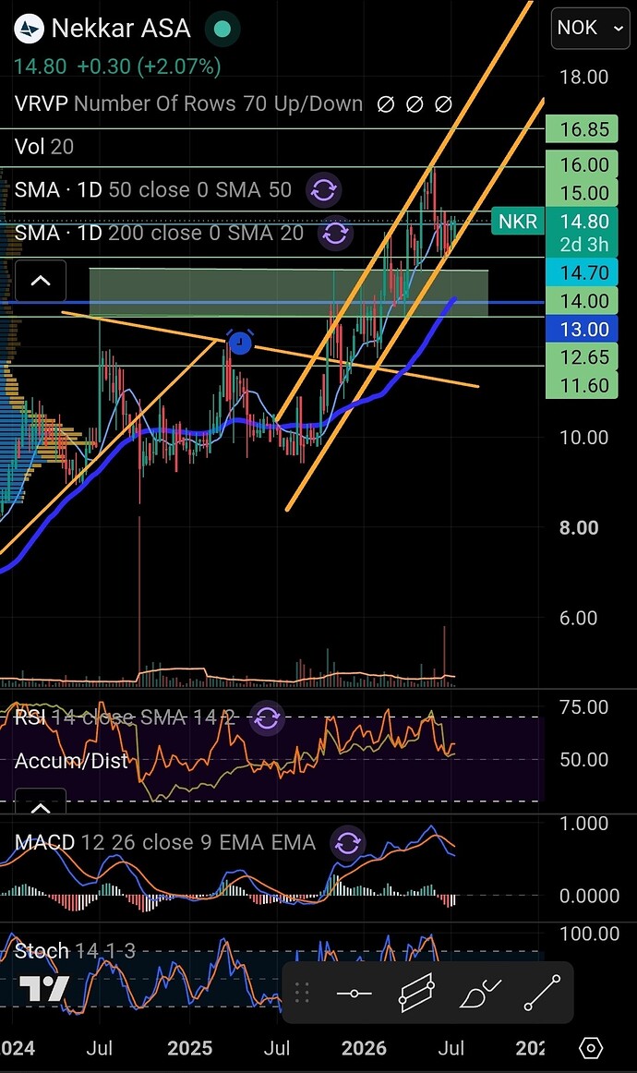Tap the 18.00 price axis label
Screen dimensions: 637x1073
[x=583, y=78]
